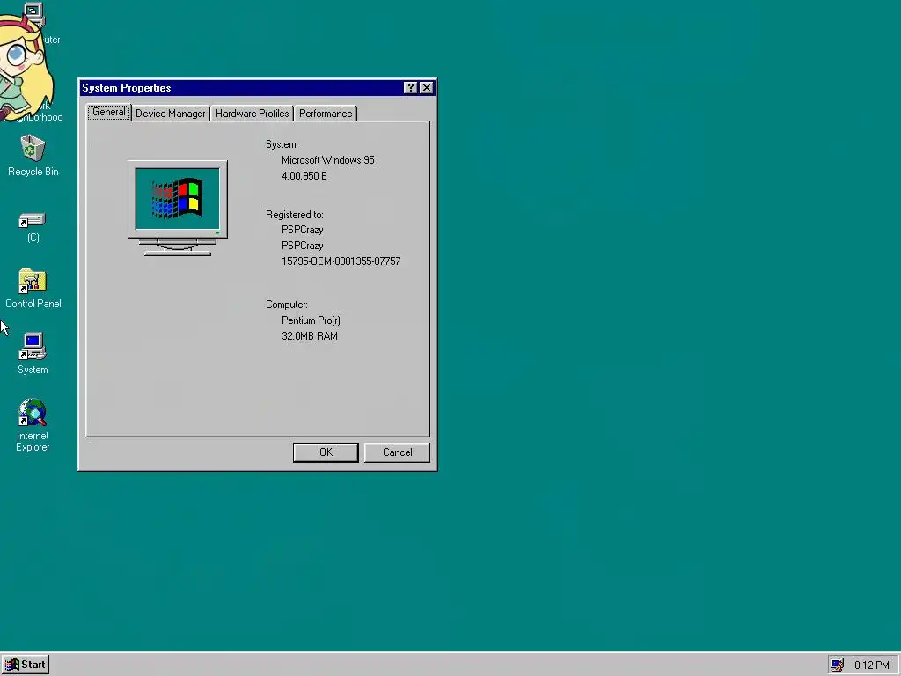This screenshot has width=901, height=676.
Task: Switch to the General tab
Action: [108, 112]
